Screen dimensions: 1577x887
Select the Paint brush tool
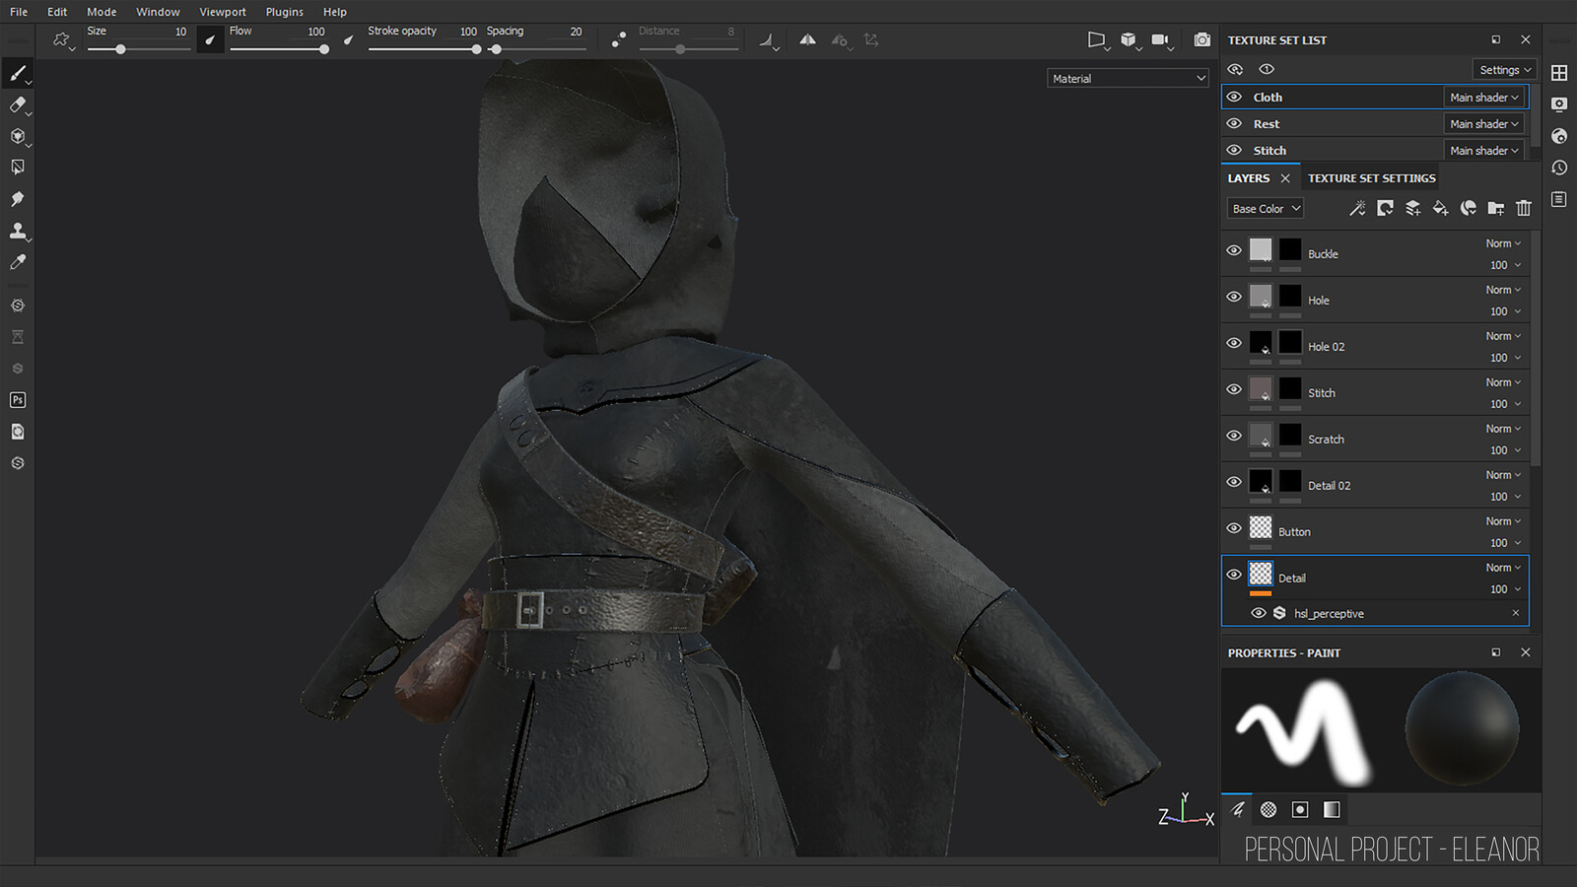(x=17, y=74)
